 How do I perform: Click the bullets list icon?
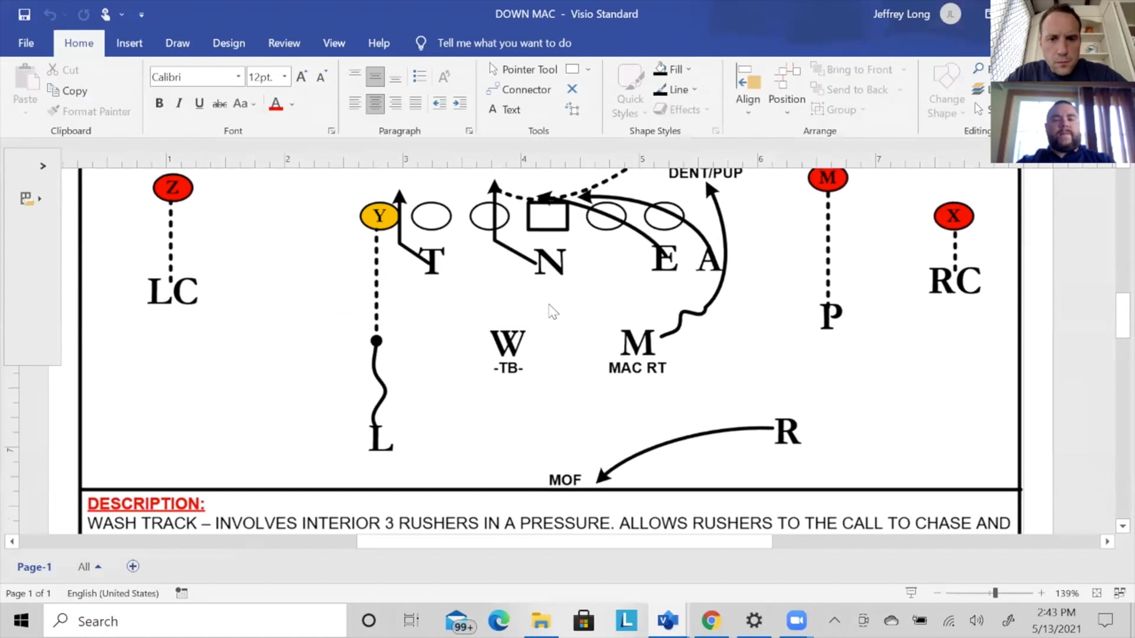click(x=419, y=76)
